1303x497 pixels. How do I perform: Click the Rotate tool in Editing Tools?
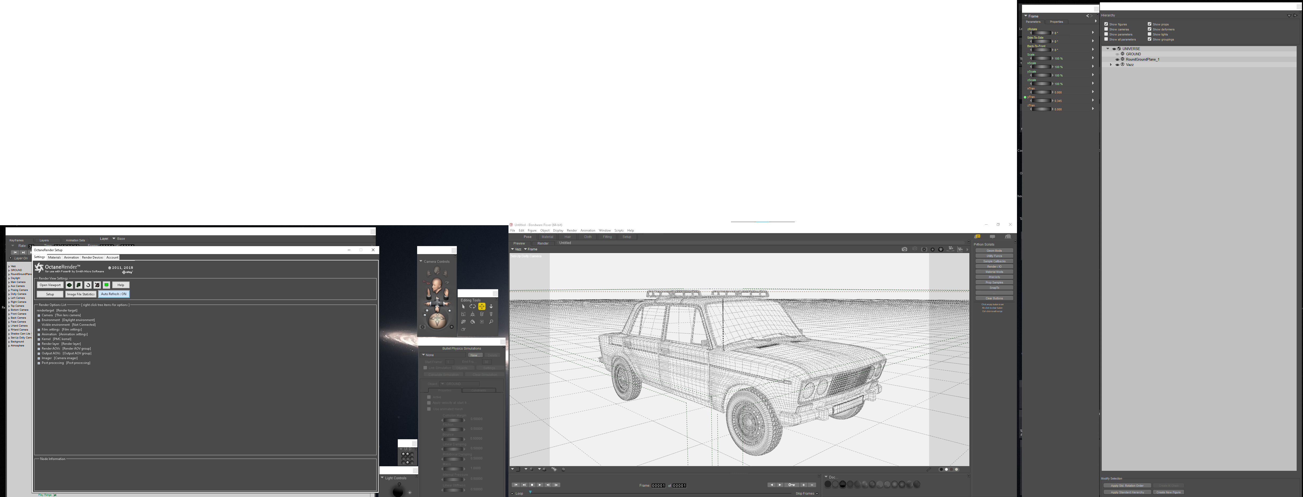pyautogui.click(x=472, y=306)
